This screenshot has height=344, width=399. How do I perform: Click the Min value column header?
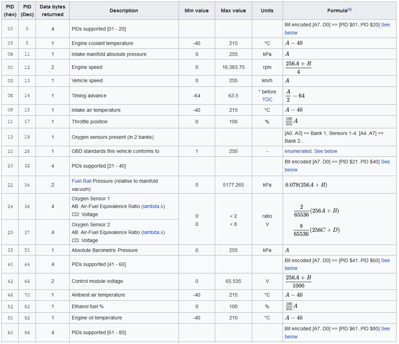click(x=197, y=11)
